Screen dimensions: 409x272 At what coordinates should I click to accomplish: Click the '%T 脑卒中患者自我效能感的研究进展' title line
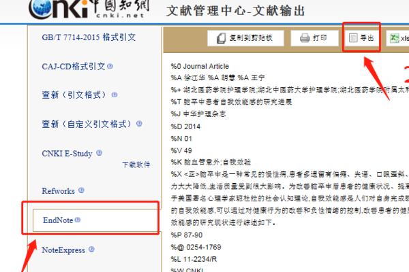[x=231, y=102]
